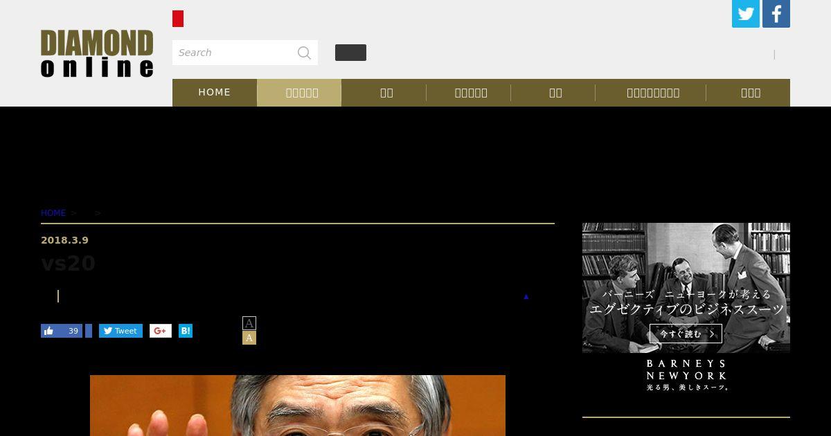Click the Hatena B! bookmark button
Viewport: 831px width, 436px height.
click(x=186, y=331)
